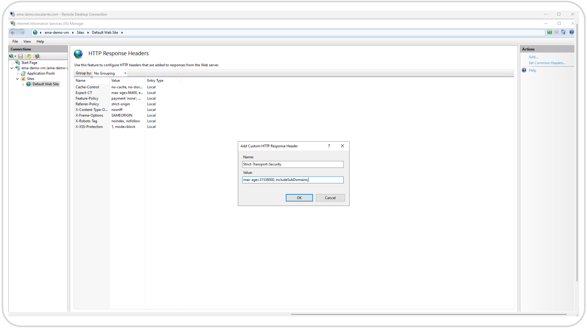Click the Remote Desktop window vertical scrollbar
Screen dimensions: 587x330
click(577, 153)
